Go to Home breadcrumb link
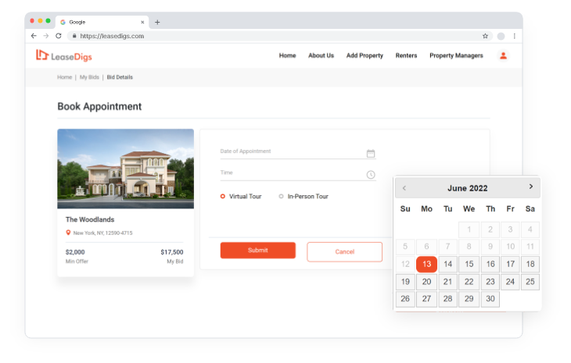This screenshot has height=363, width=571. (x=64, y=77)
